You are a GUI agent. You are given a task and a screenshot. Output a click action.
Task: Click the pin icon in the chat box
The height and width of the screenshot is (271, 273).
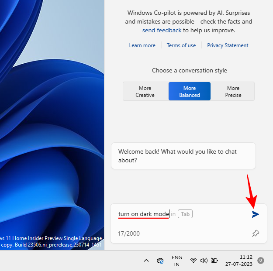(x=256, y=233)
